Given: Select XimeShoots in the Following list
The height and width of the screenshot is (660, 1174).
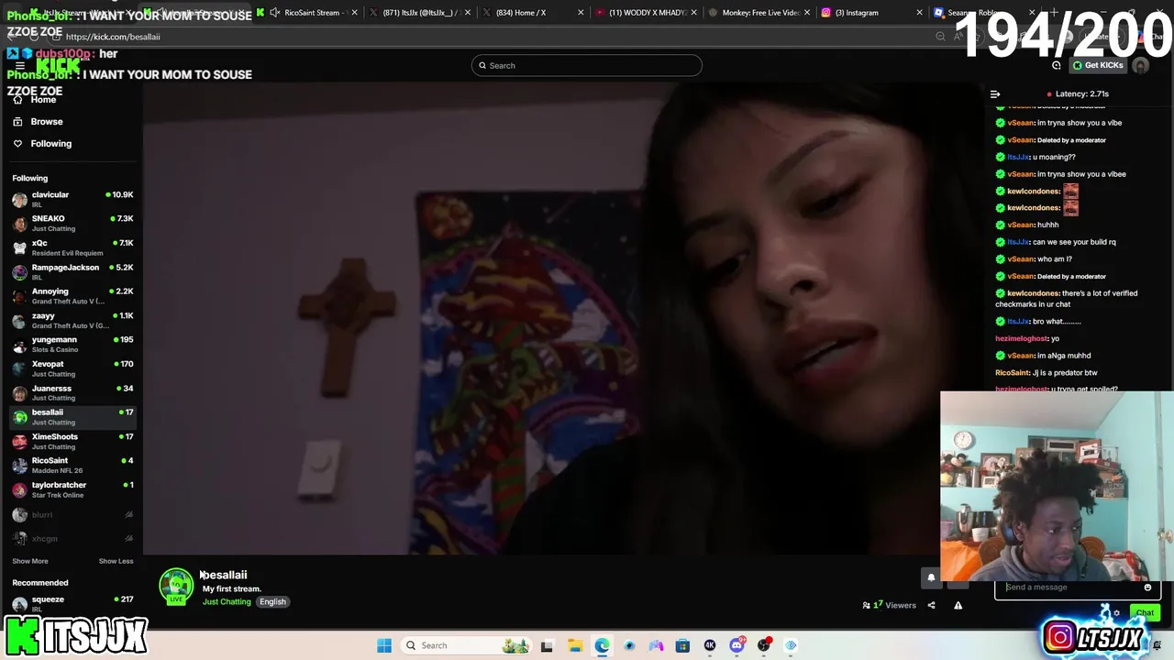Looking at the screenshot, I should [x=72, y=441].
